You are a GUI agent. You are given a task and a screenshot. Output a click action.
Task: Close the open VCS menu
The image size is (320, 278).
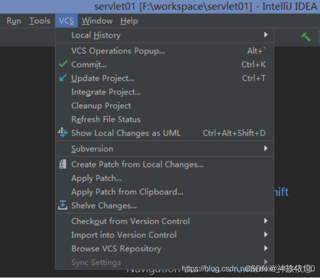tap(66, 21)
